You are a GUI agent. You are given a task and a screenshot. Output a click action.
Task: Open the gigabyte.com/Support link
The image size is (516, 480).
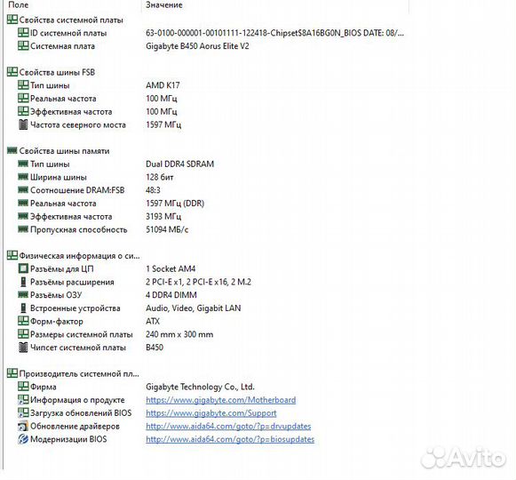[x=211, y=413]
